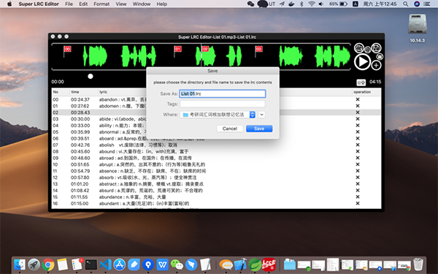Open the Help menu
Viewport: 438px width, 274px height.
point(162,4)
